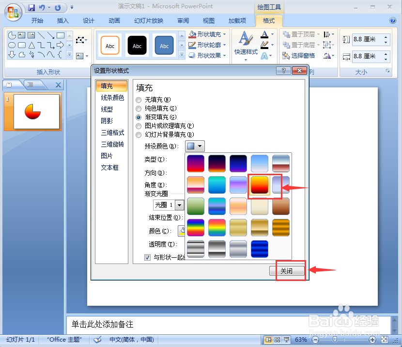Open the Design ribbon tab

coord(89,20)
